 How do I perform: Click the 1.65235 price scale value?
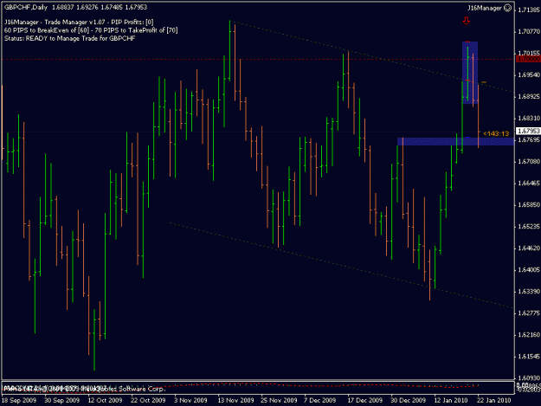(x=529, y=227)
